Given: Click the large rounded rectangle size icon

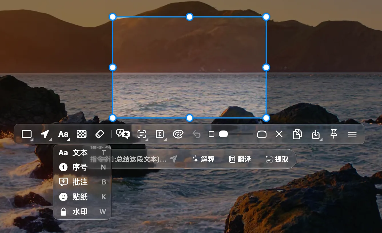Looking at the screenshot, I should point(262,134).
